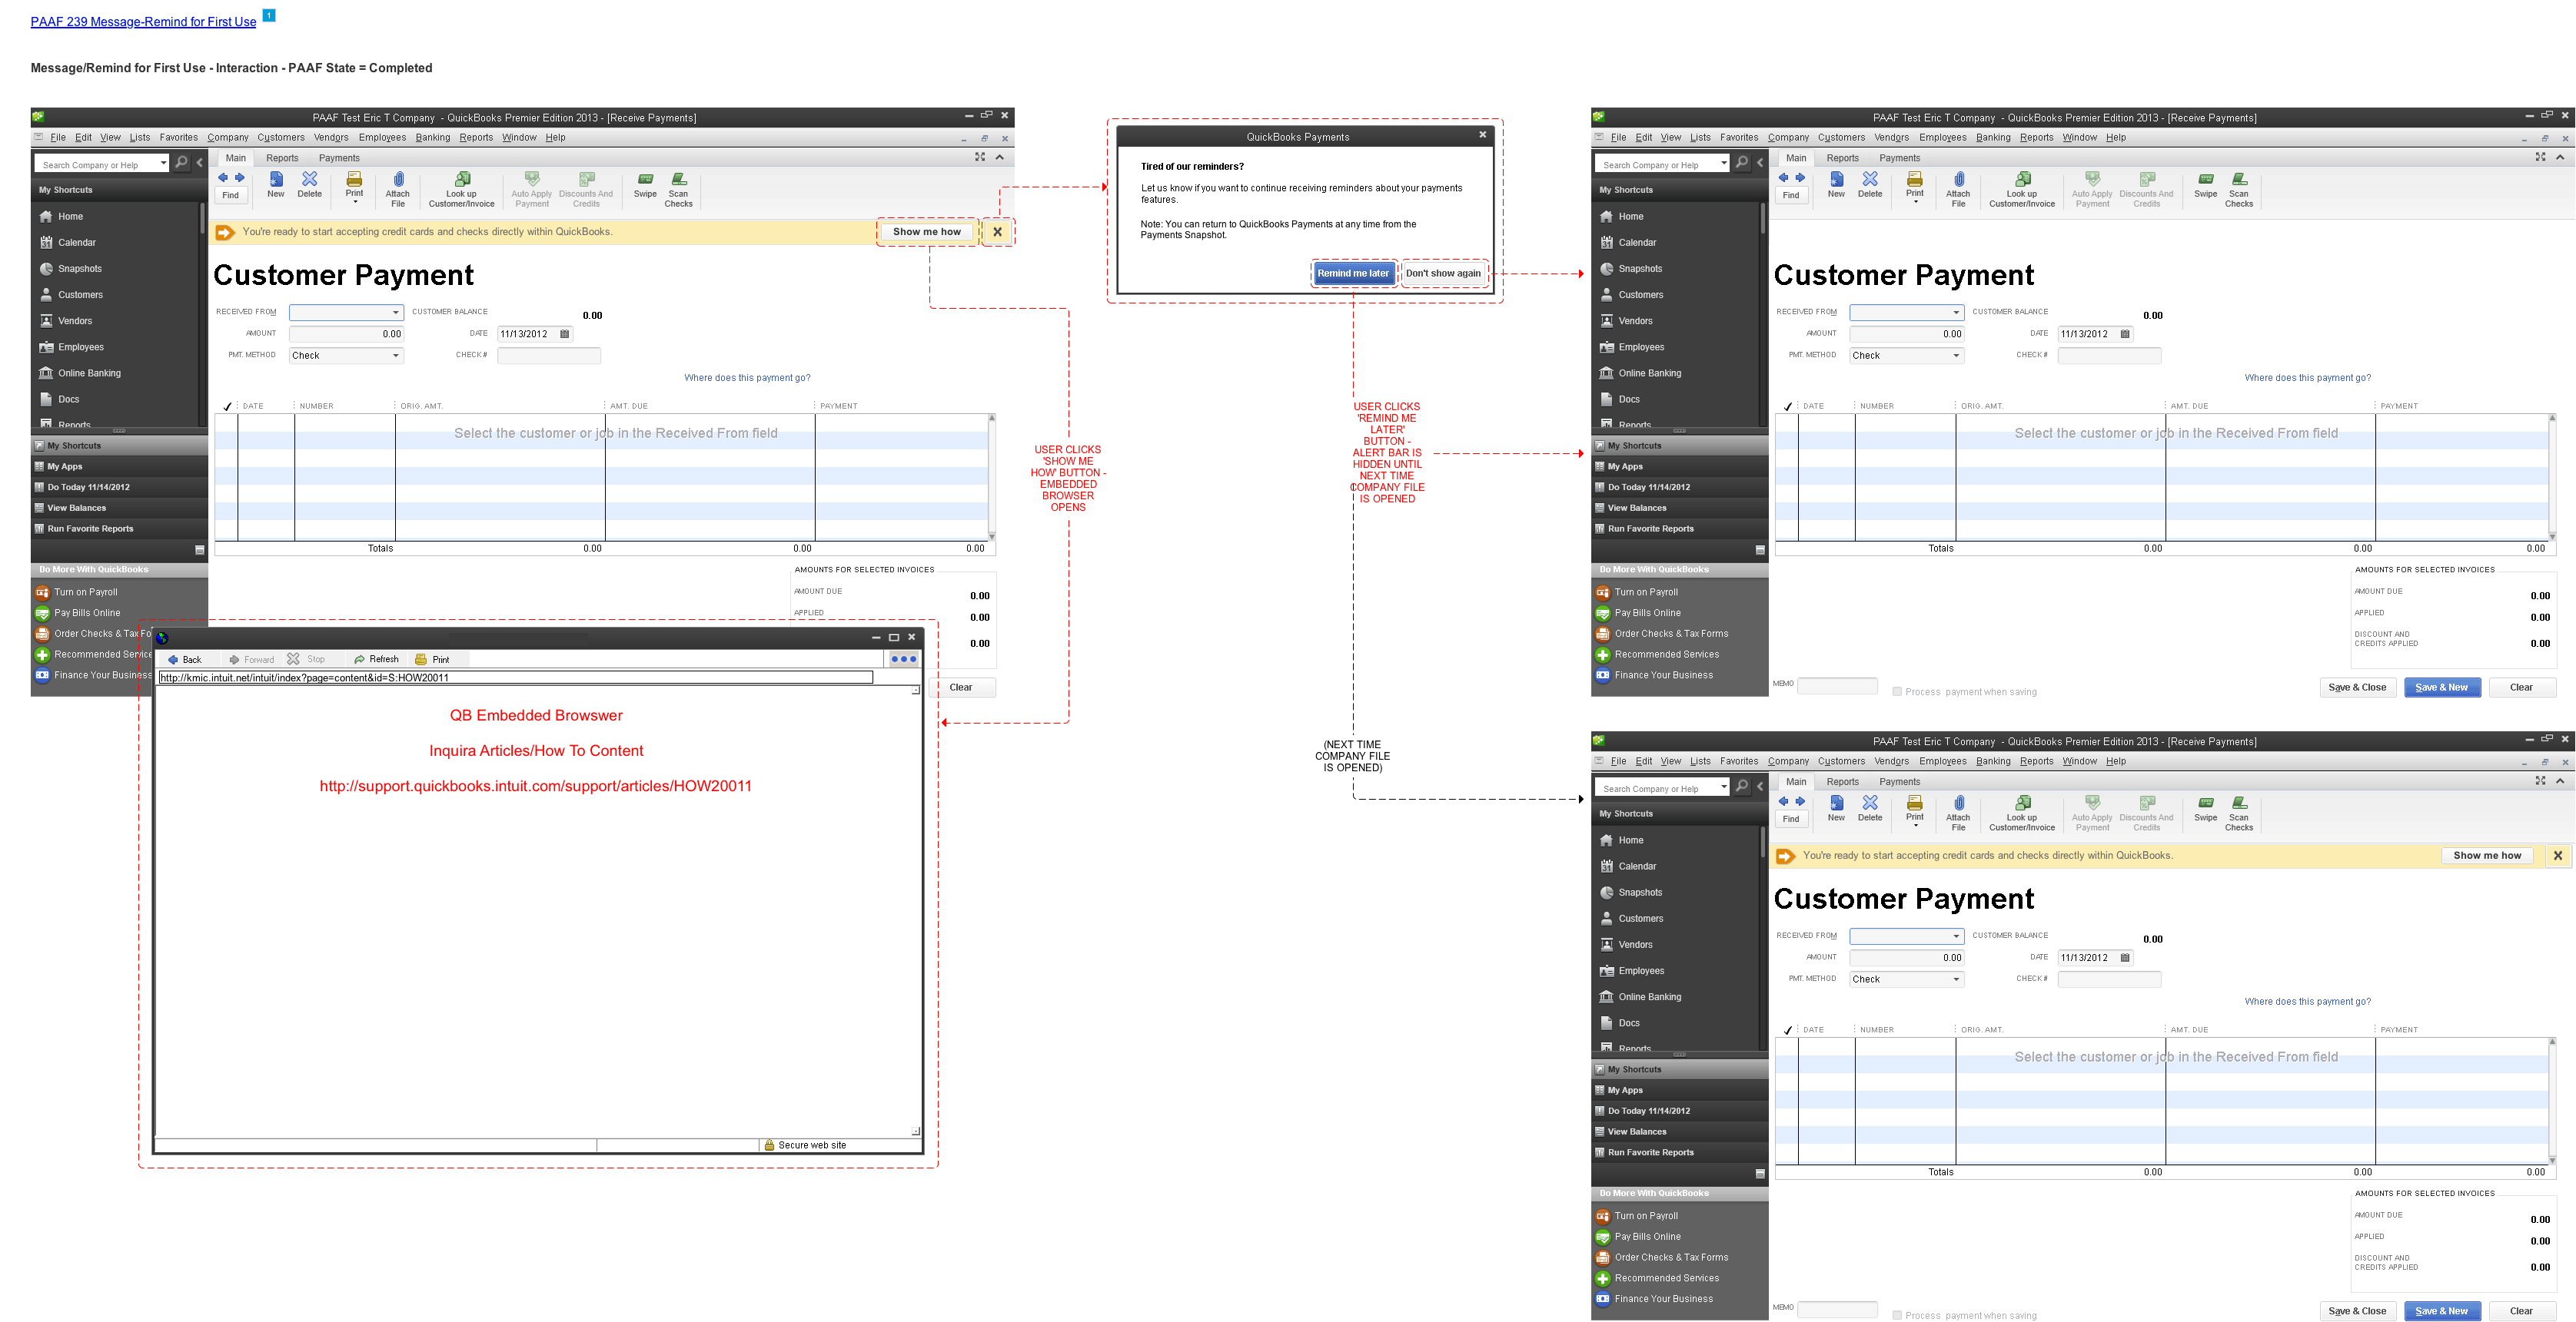Collapse sidebar arrow in lower-right window
The image size is (2576, 1322).
click(x=1761, y=785)
